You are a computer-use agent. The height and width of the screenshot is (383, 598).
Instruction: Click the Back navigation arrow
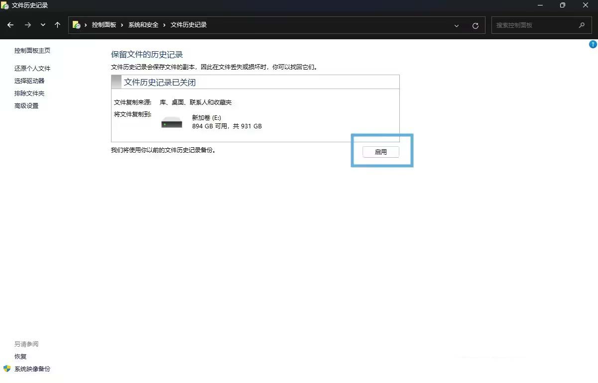point(10,25)
